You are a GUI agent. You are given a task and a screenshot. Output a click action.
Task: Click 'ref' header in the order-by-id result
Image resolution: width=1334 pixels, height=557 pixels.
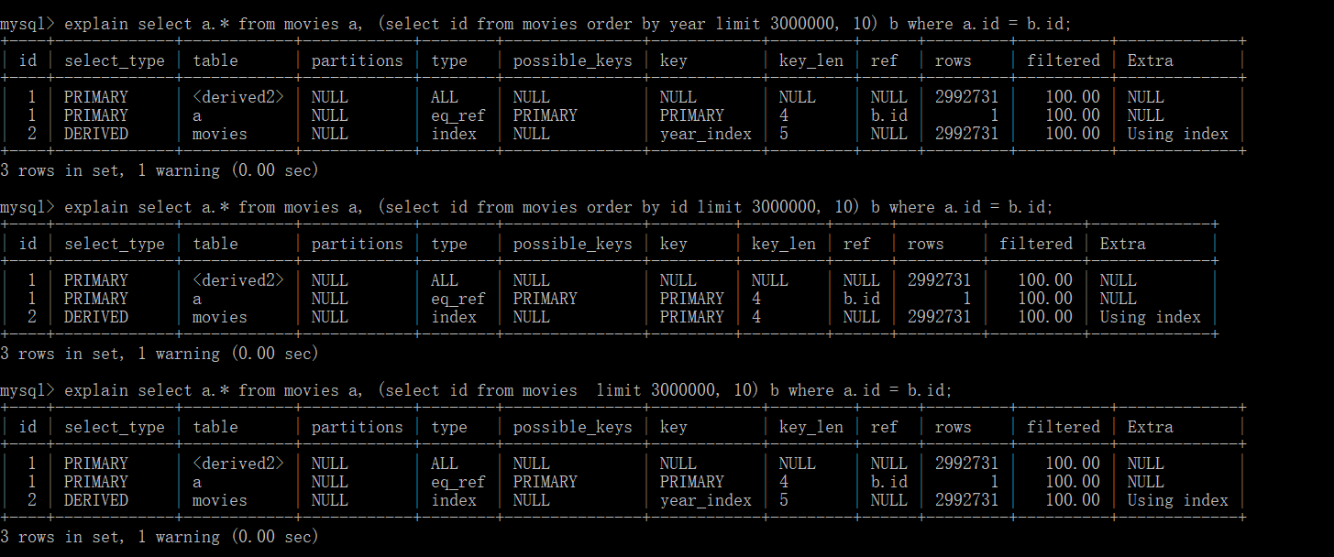(x=857, y=244)
